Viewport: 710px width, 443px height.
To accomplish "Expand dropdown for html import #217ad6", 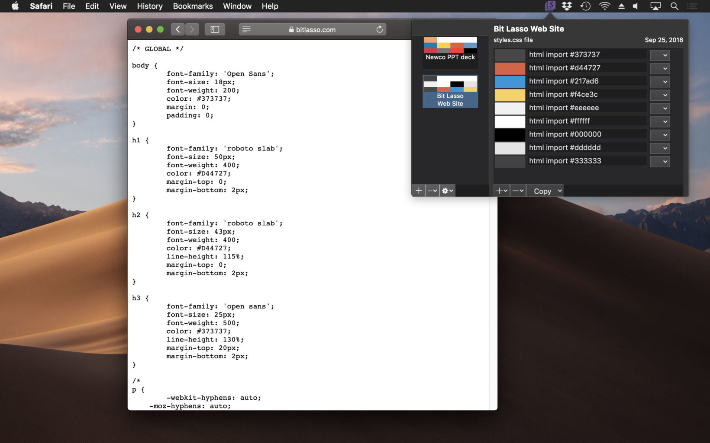I will (x=660, y=82).
